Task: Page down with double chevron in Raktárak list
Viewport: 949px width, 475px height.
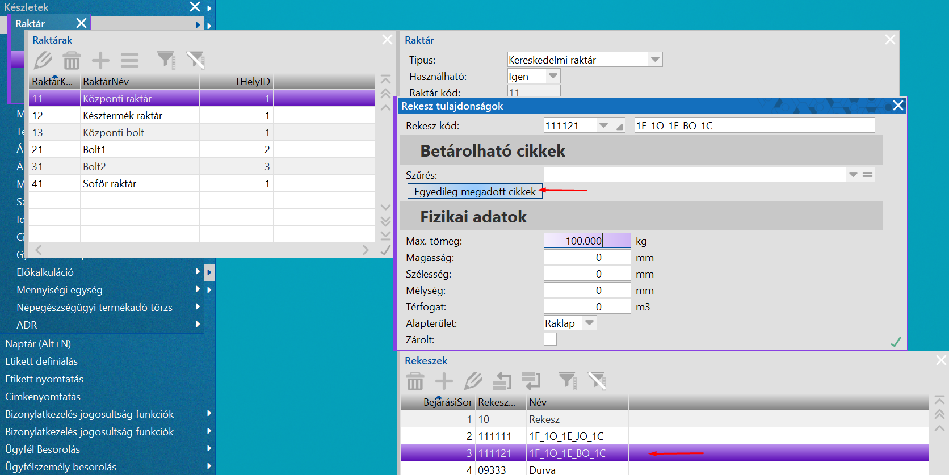Action: pyautogui.click(x=385, y=221)
